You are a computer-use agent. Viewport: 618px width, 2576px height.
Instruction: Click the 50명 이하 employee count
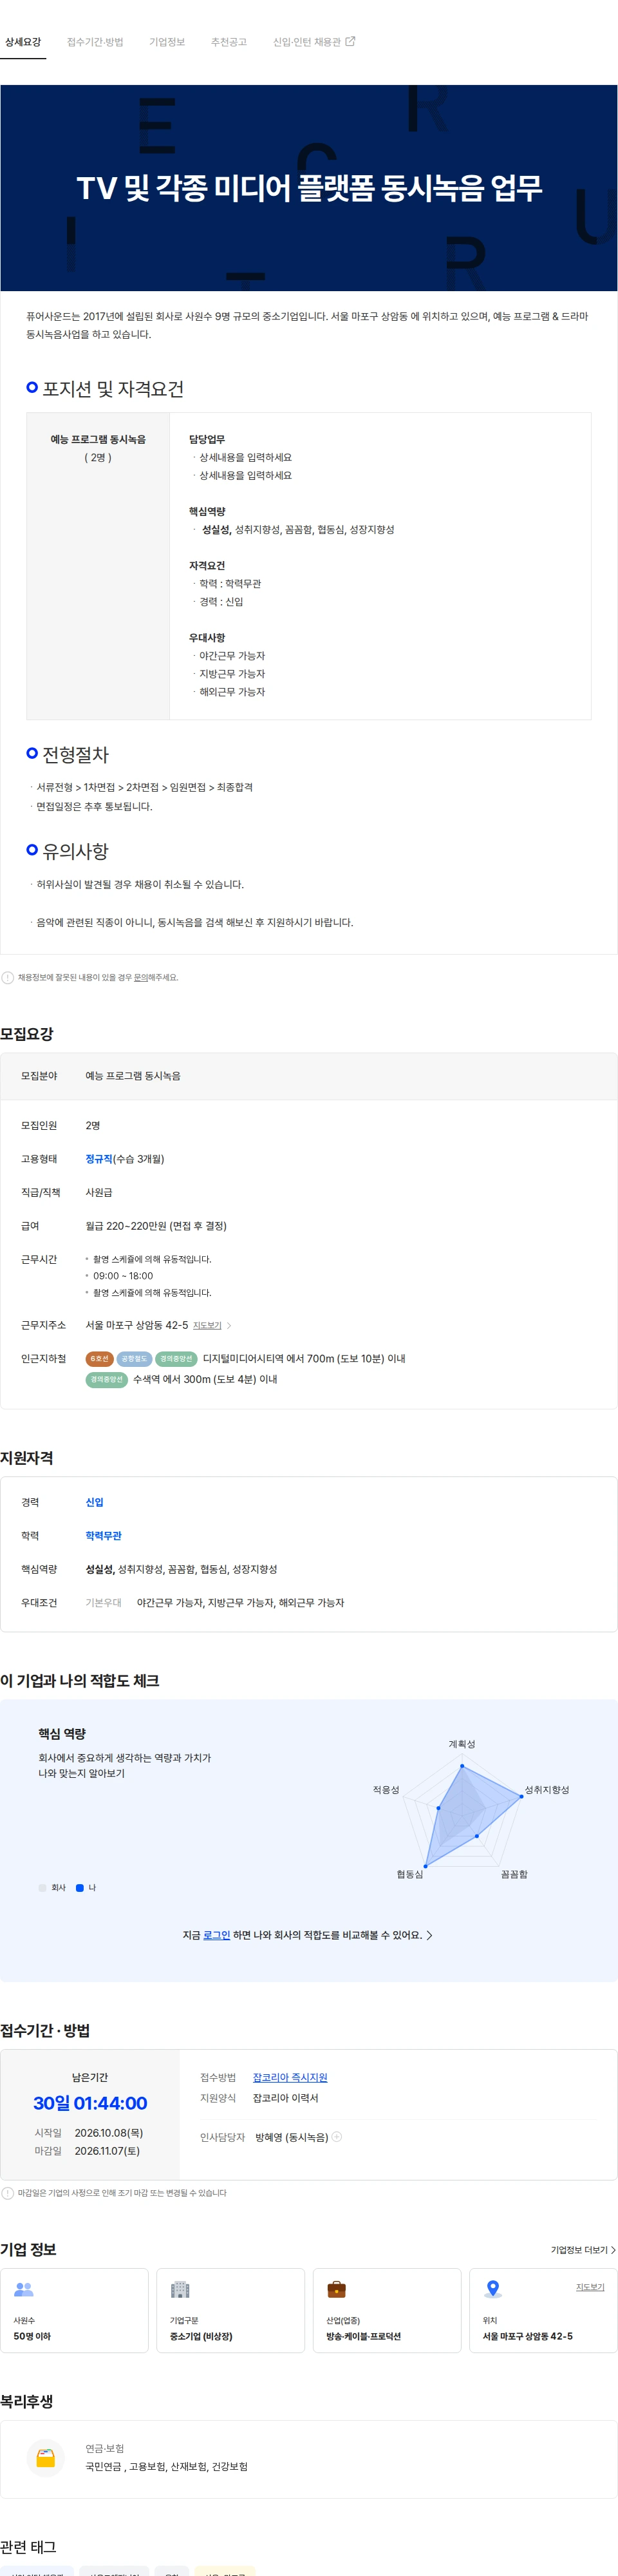click(32, 2337)
